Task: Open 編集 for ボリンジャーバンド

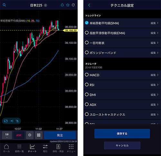Action: 155,53
